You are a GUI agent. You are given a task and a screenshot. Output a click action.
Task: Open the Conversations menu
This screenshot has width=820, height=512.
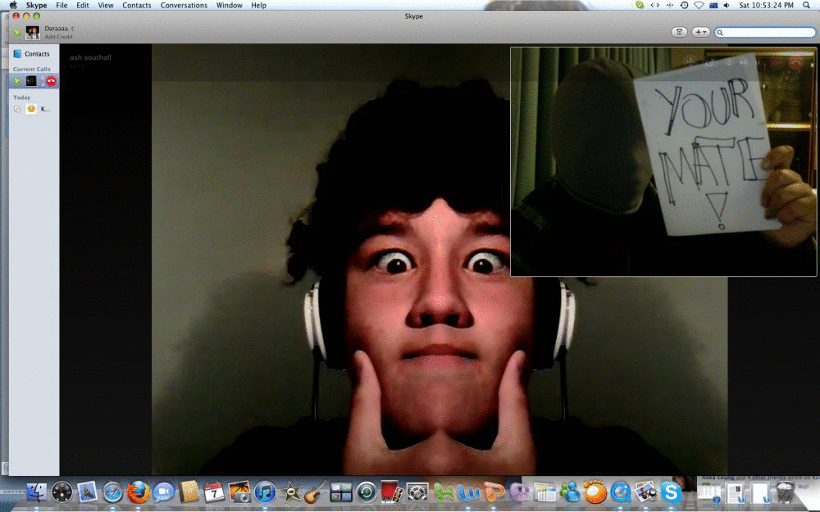click(184, 5)
